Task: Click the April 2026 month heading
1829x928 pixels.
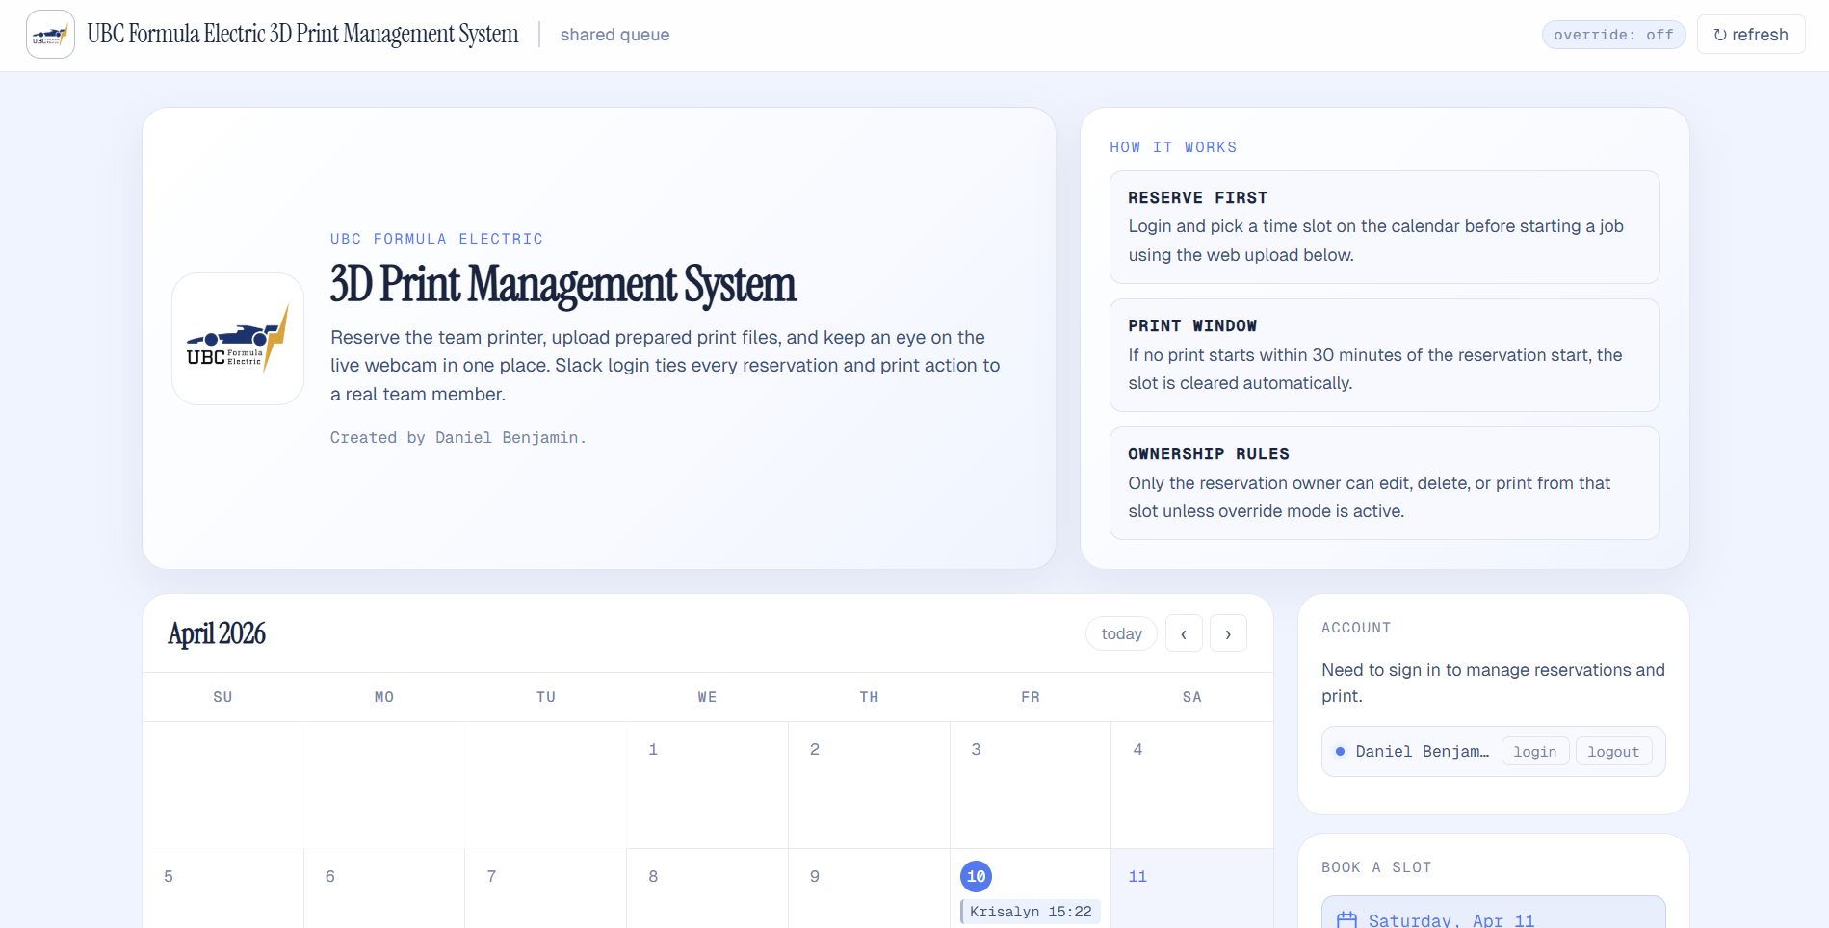Action: 217,633
